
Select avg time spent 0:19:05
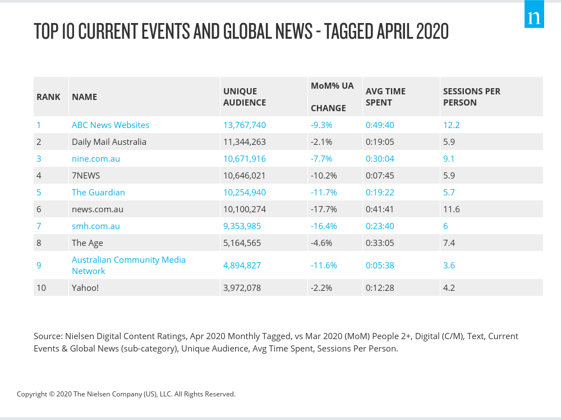click(380, 142)
